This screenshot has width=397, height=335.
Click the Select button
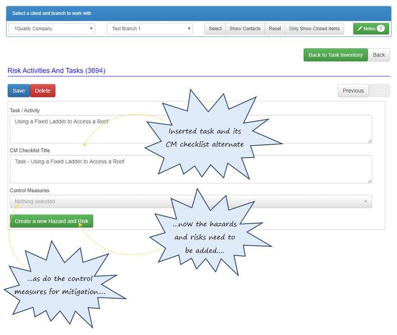215,28
